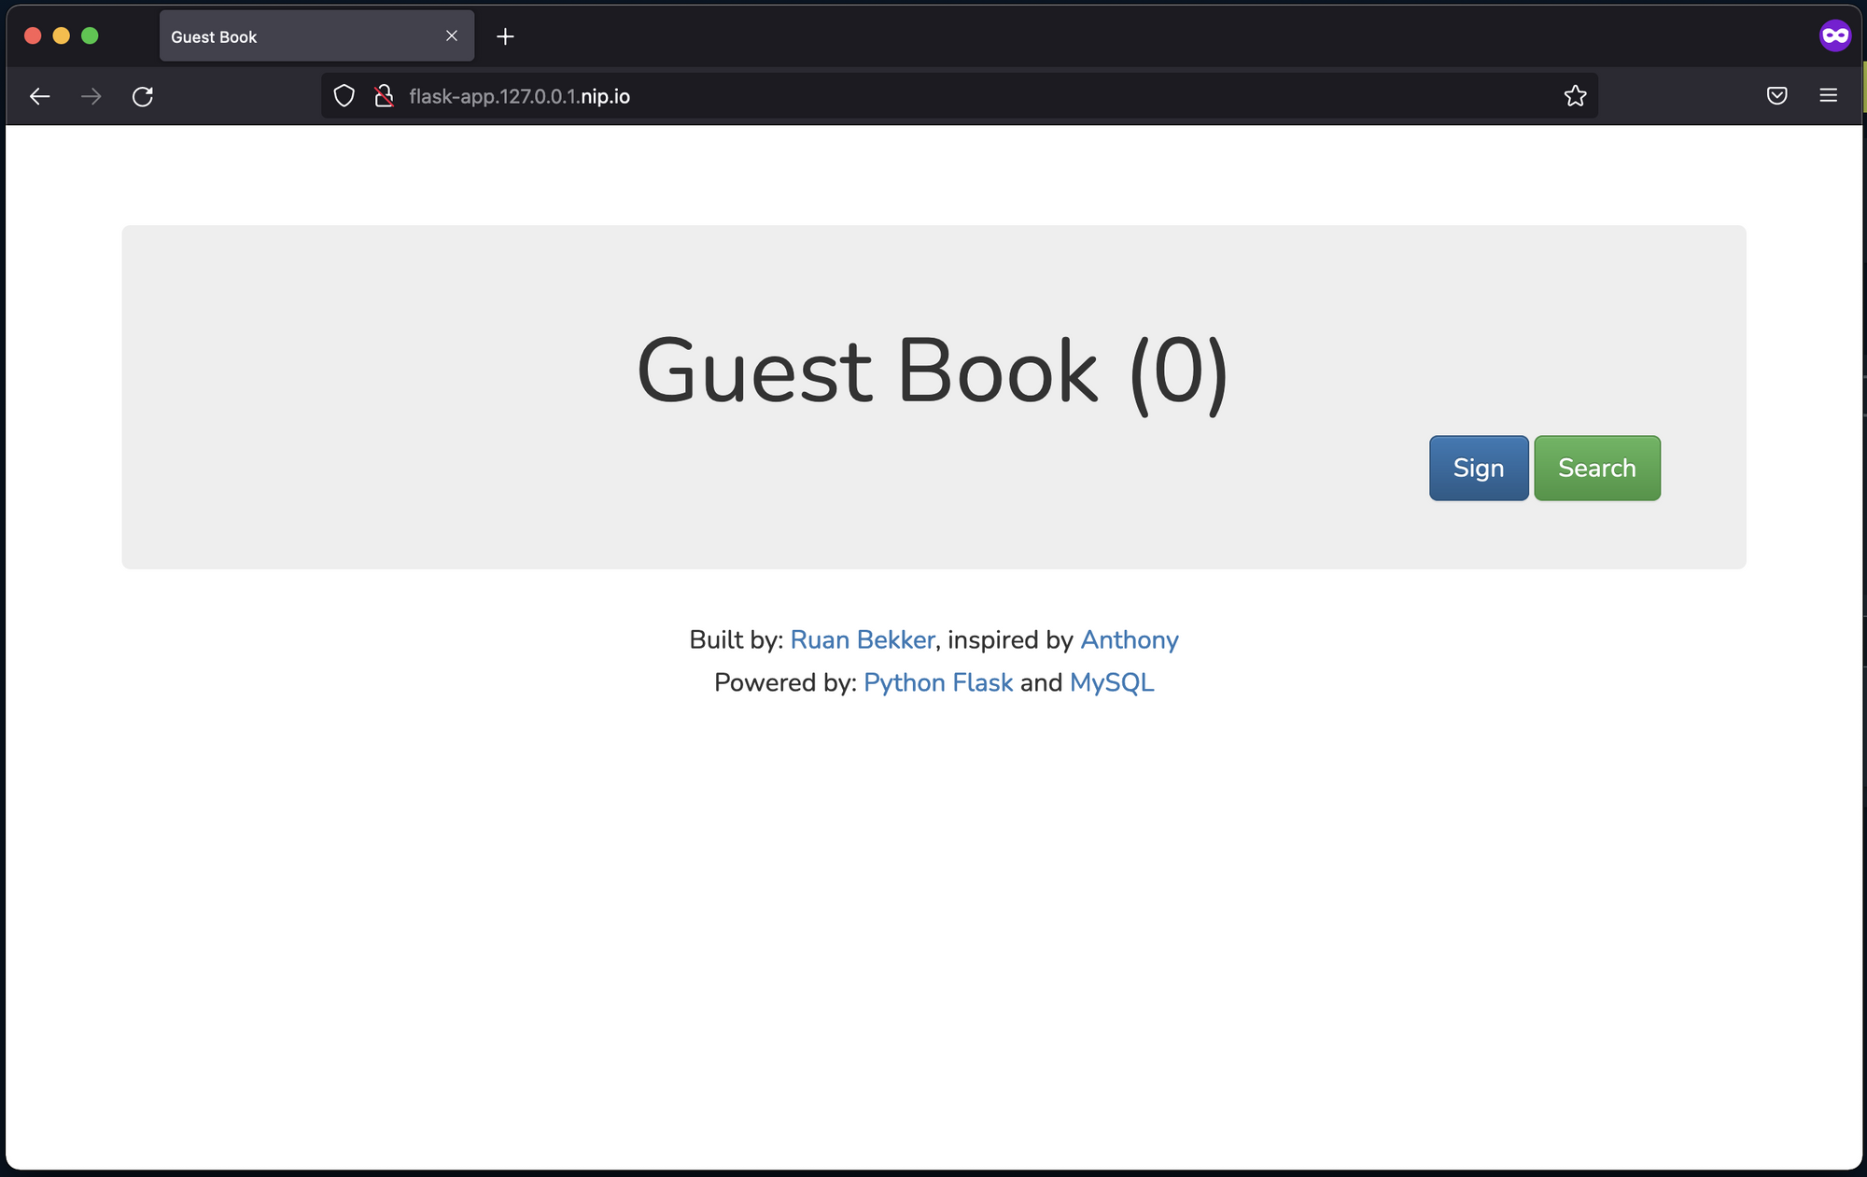
Task: Click the browser back arrow
Action: pos(39,96)
